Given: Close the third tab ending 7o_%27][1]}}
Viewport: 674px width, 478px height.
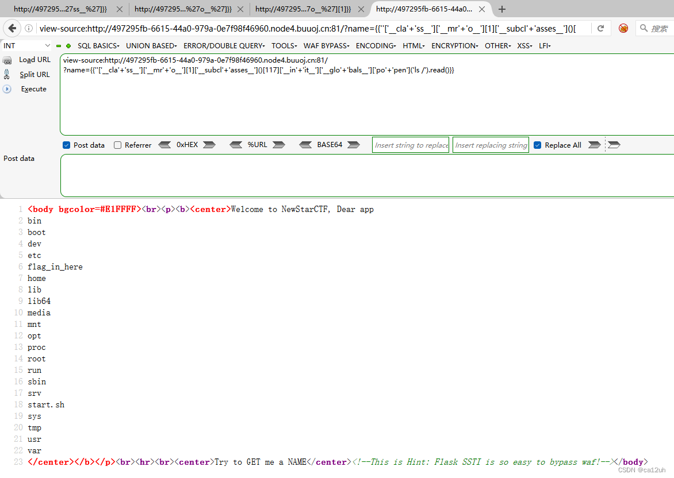Looking at the screenshot, I should click(x=361, y=9).
